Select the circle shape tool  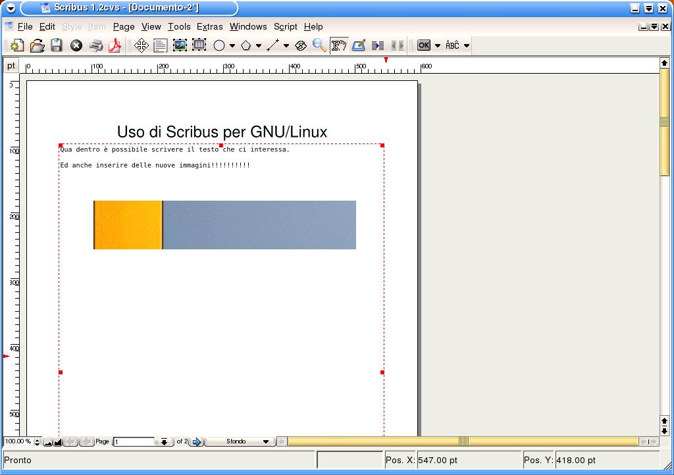219,45
